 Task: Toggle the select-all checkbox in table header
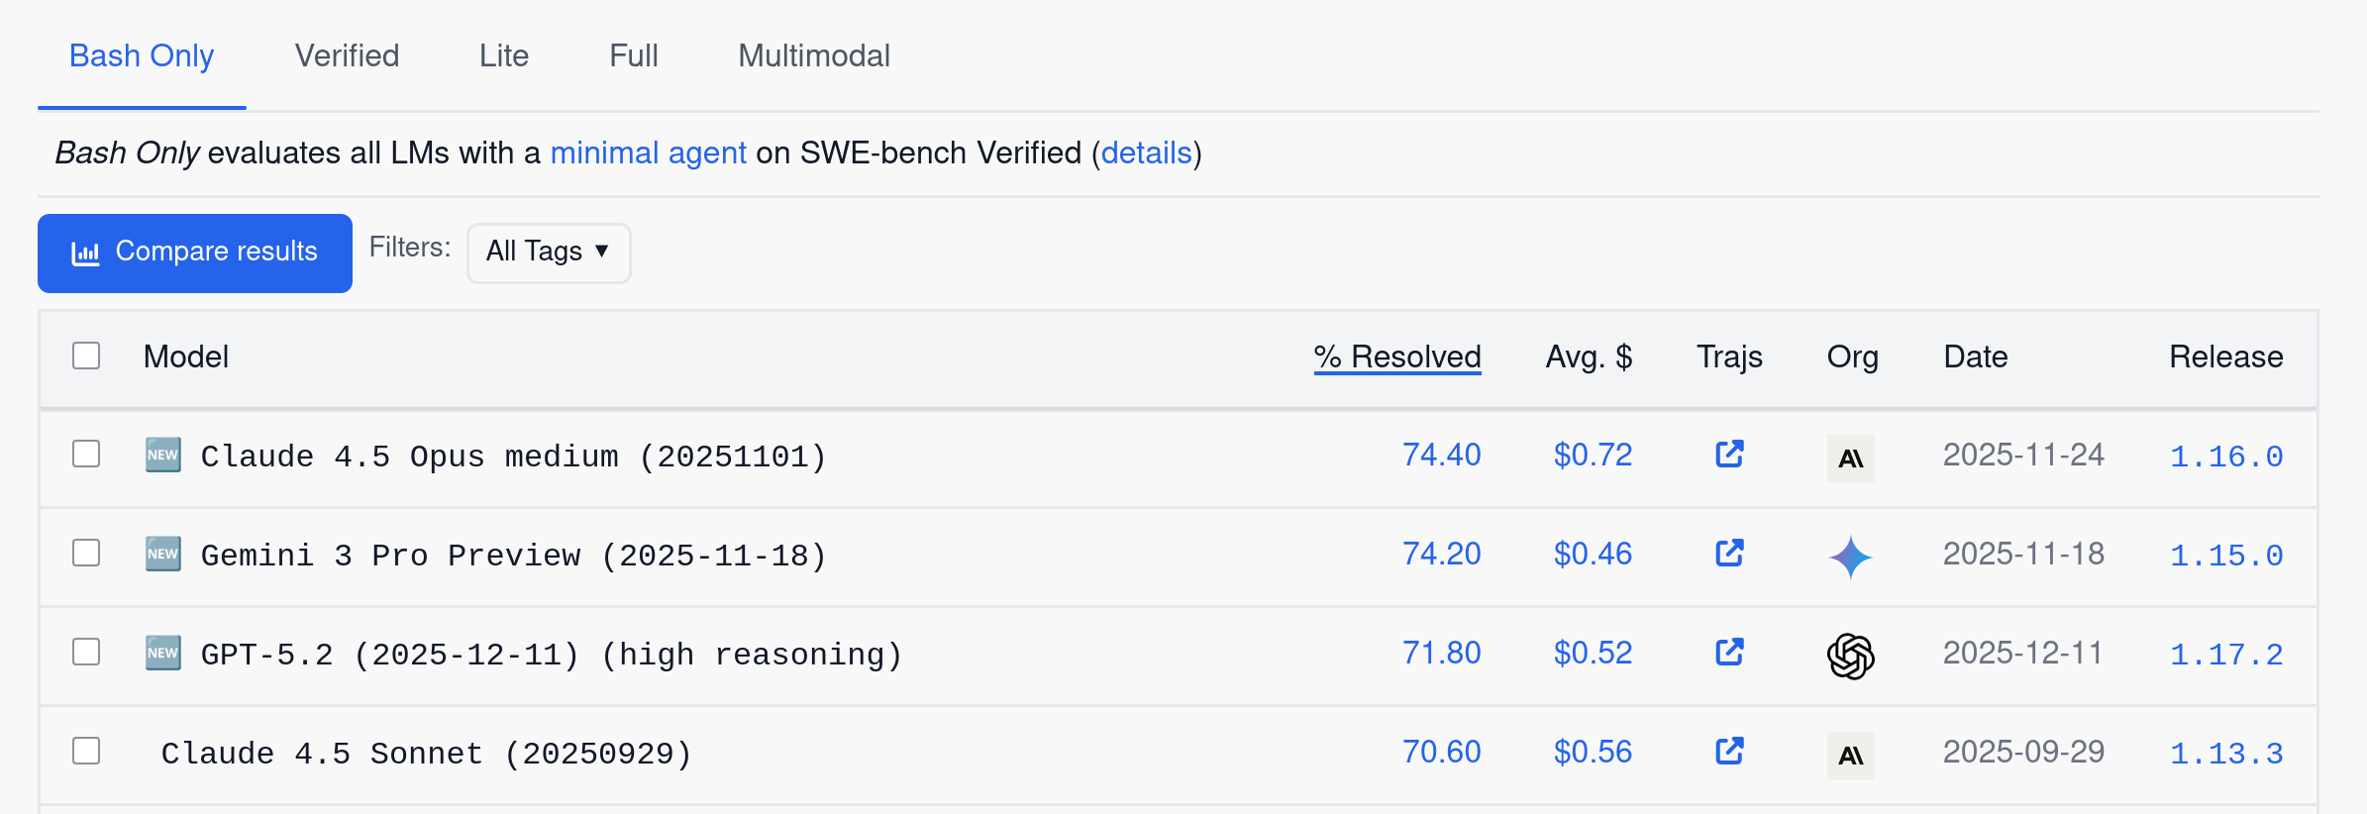86,355
